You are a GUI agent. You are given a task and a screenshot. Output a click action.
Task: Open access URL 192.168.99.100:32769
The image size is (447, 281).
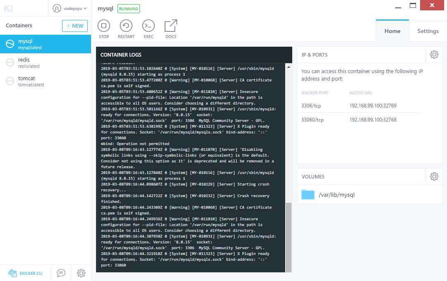(x=373, y=106)
